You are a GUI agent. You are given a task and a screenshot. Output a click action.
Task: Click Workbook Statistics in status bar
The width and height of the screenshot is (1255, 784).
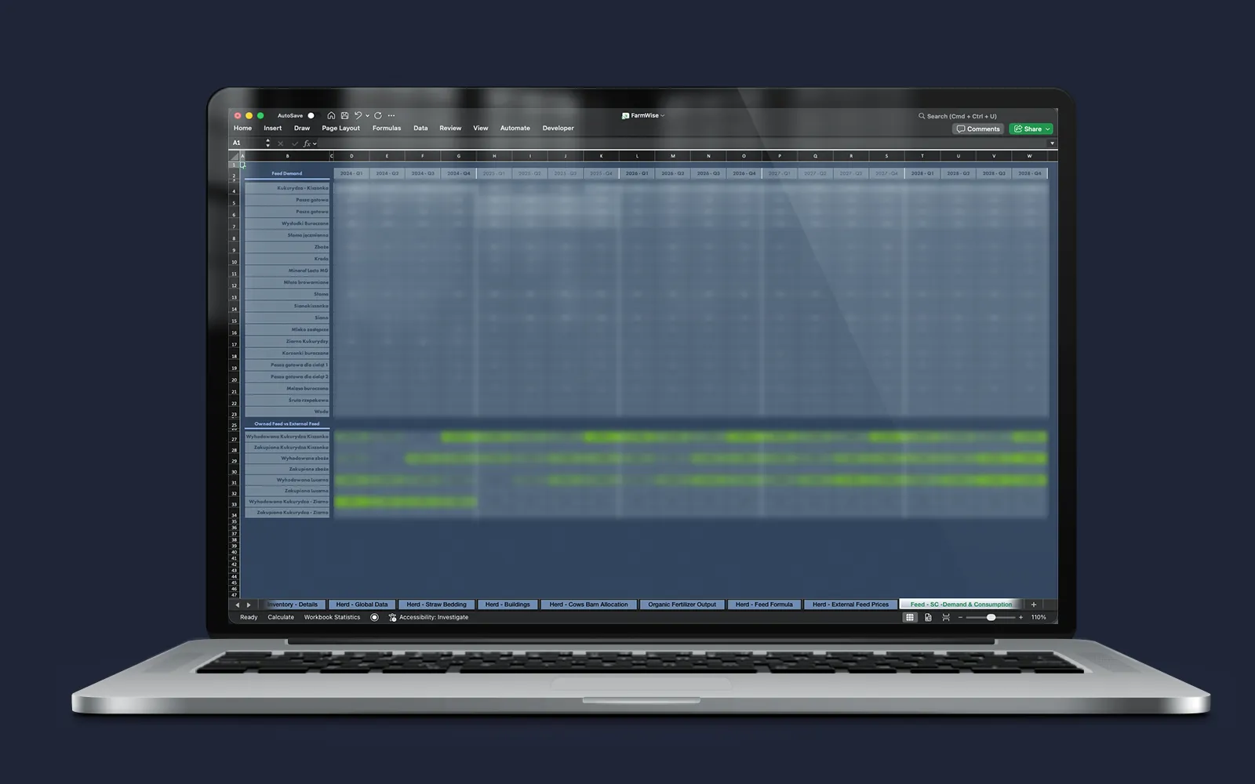[x=332, y=617]
